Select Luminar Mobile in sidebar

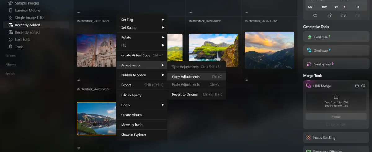[27, 10]
